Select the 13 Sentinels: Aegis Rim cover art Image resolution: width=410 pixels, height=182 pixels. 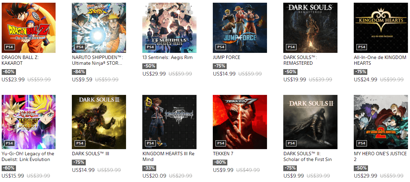(x=169, y=28)
